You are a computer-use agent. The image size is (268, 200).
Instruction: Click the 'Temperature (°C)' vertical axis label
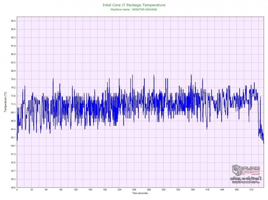(x=5, y=102)
